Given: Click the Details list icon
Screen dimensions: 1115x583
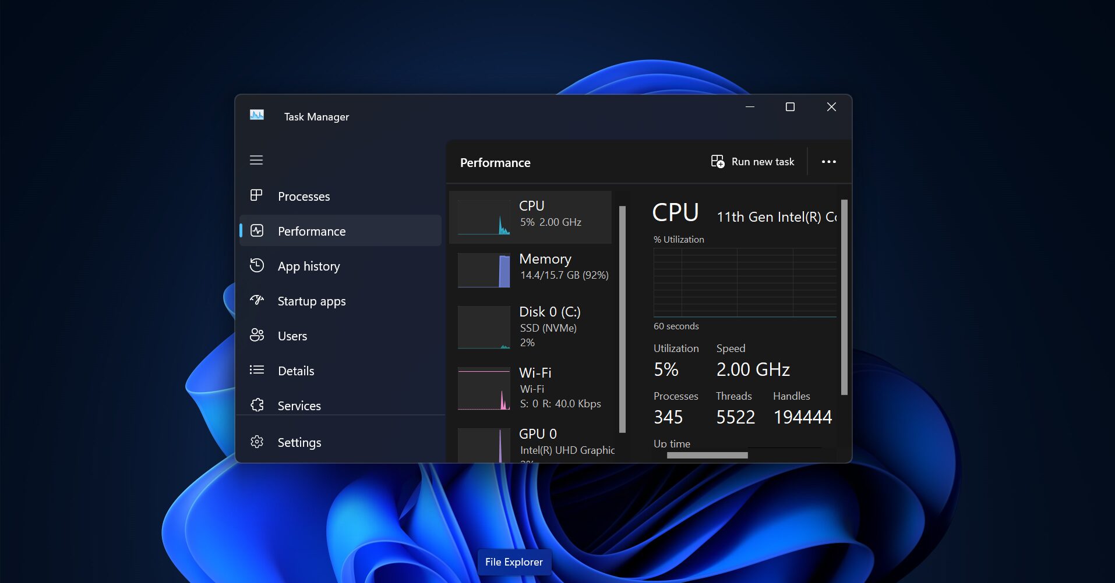Looking at the screenshot, I should 257,370.
